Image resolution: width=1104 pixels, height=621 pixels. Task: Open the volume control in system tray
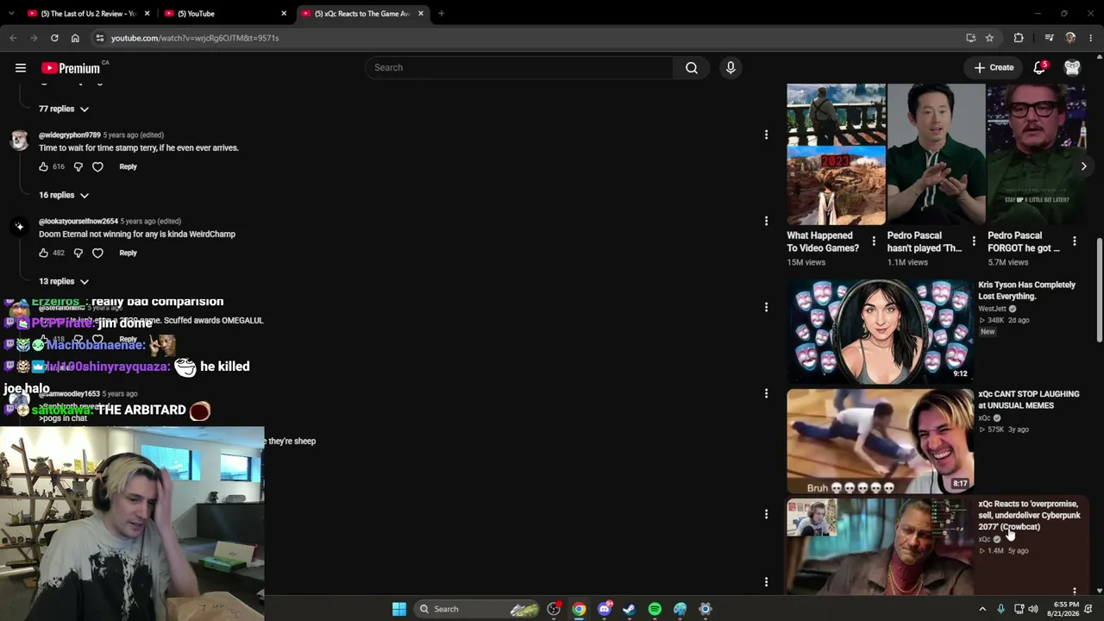coord(1033,609)
